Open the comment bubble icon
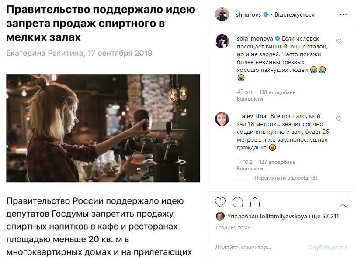 click(x=238, y=202)
